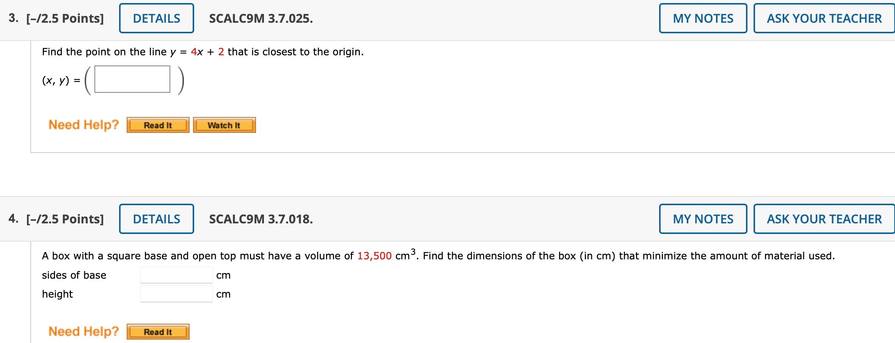895x343 pixels.
Task: Click the sides of base input field
Action: [176, 275]
